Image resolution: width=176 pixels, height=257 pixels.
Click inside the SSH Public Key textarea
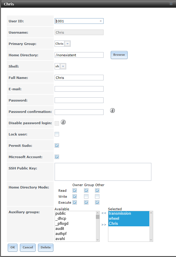click(x=103, y=172)
